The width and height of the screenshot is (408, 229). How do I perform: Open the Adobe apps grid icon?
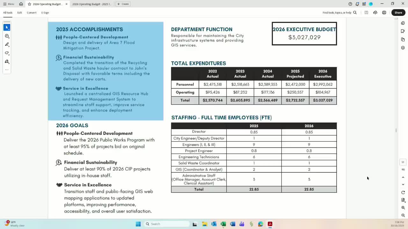click(x=364, y=4)
